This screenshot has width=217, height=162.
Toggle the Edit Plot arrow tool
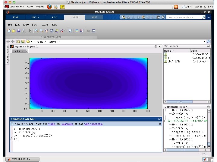[x=30, y=31]
